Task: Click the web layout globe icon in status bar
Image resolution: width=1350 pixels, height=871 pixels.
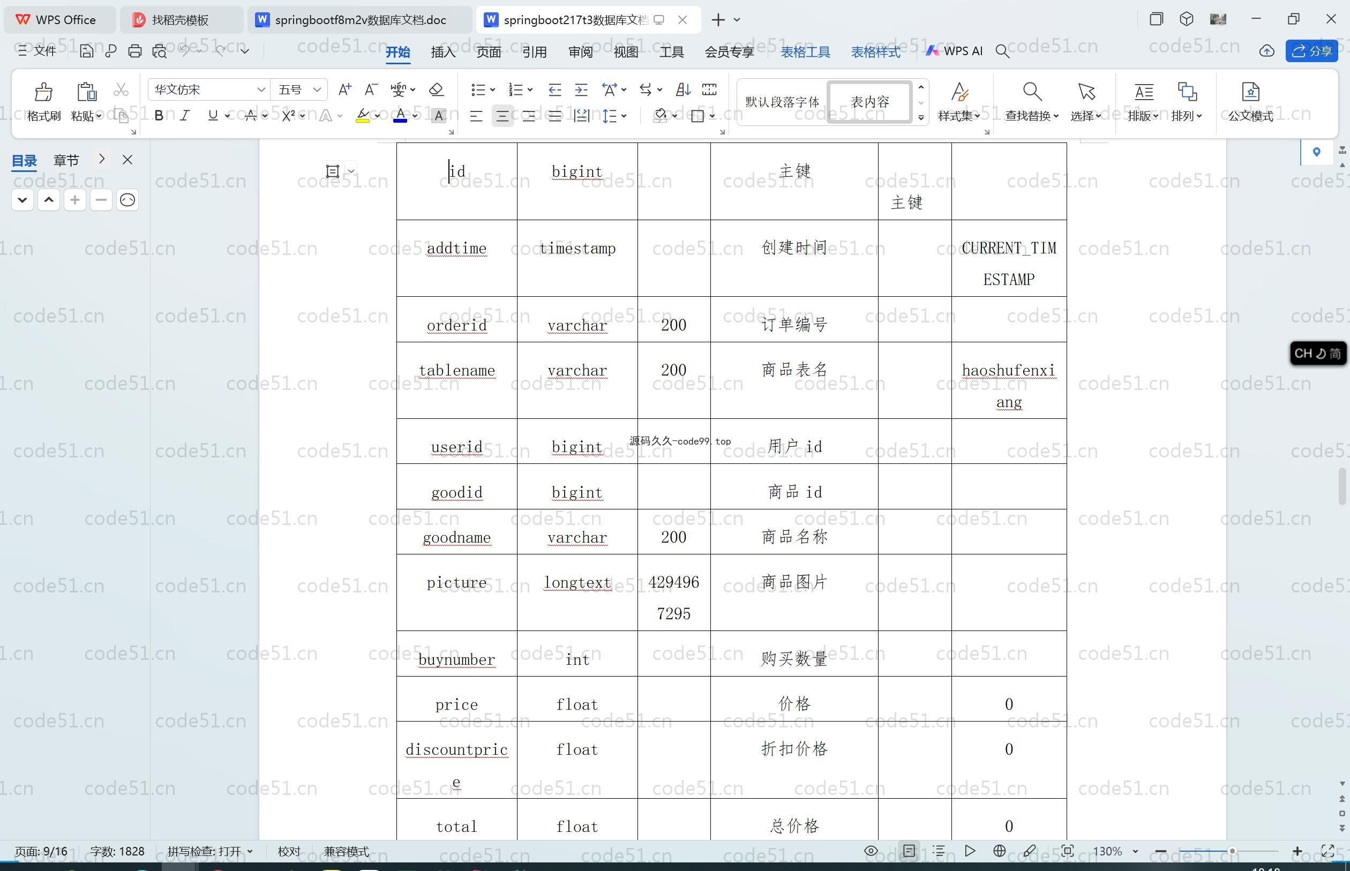Action: [x=999, y=851]
